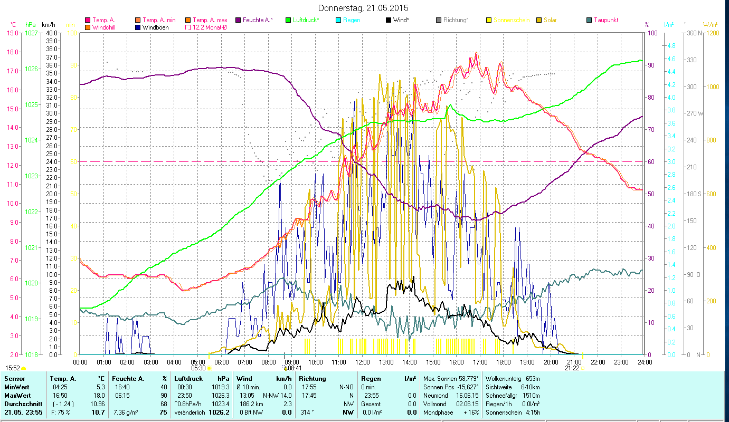Click the 'Temp. A. max' legend label
This screenshot has width=729, height=422.
tap(210, 20)
